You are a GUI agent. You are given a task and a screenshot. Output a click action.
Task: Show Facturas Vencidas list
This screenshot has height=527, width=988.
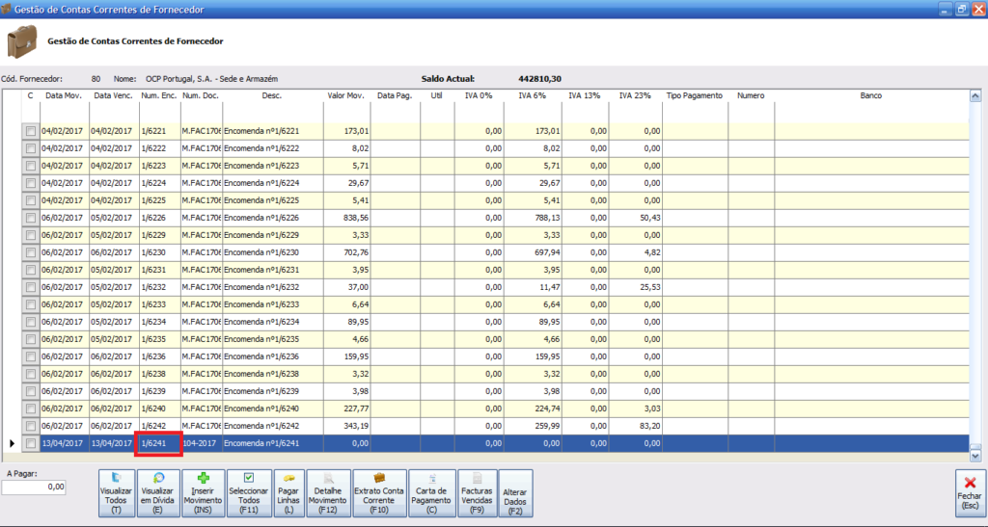pyautogui.click(x=476, y=492)
